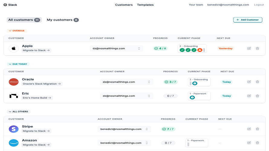The height and width of the screenshot is (151, 269).
Task: Open the Customers menu
Action: click(x=124, y=5)
